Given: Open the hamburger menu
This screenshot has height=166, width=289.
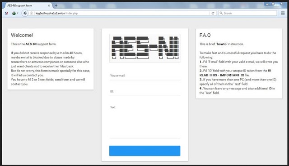Looking at the screenshot, I should [x=283, y=13].
